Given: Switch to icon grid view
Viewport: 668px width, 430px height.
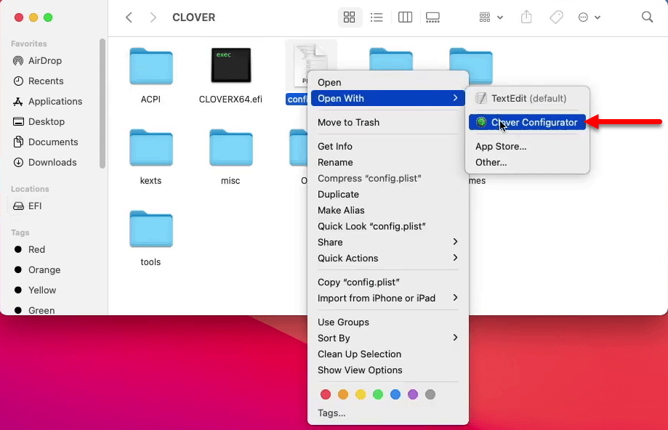Looking at the screenshot, I should click(350, 17).
